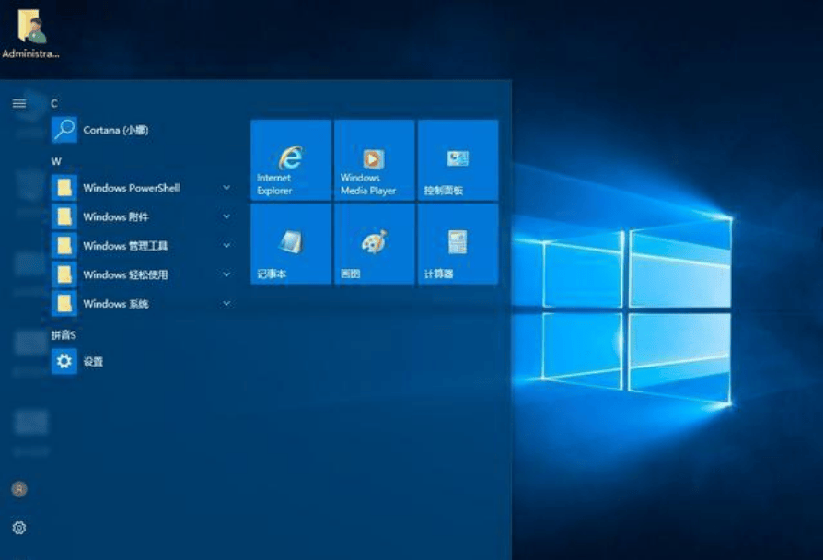
Task: Click the letter C section header
Action: pyautogui.click(x=54, y=104)
